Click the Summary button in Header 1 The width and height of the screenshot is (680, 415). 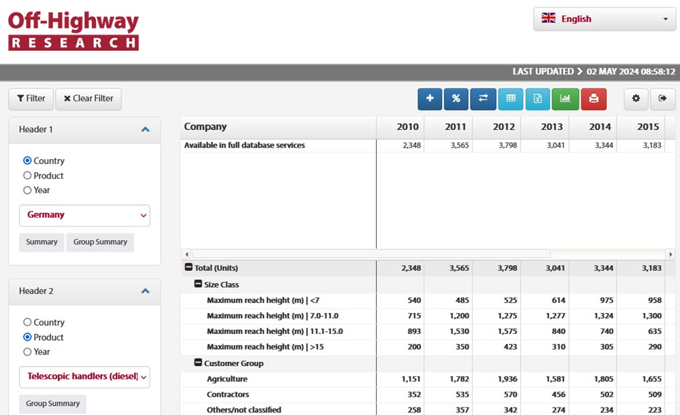[41, 242]
